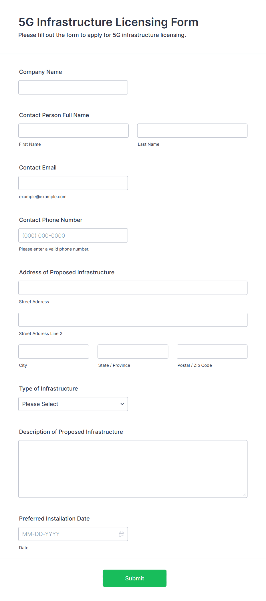Click the First Name input
The height and width of the screenshot is (601, 266).
click(x=74, y=131)
